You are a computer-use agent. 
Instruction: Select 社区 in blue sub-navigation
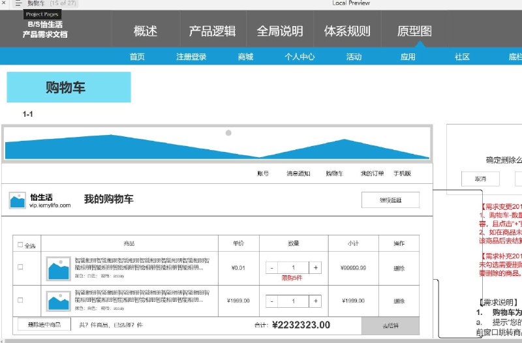pyautogui.click(x=462, y=57)
